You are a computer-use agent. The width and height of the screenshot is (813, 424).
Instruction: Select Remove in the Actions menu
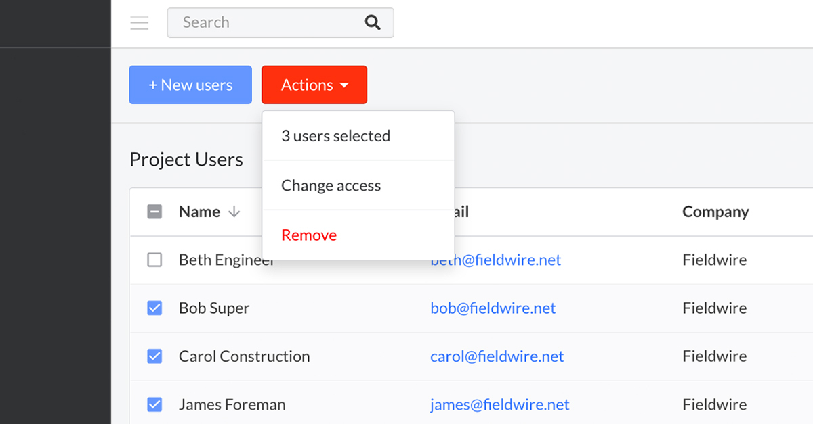[309, 235]
